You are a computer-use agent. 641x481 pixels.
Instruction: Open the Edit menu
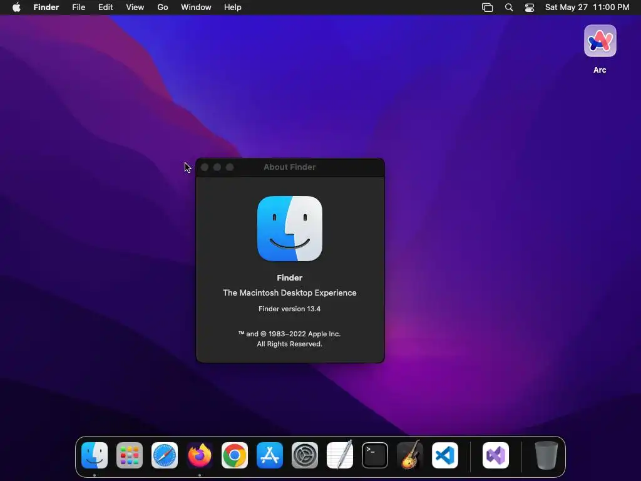click(105, 8)
